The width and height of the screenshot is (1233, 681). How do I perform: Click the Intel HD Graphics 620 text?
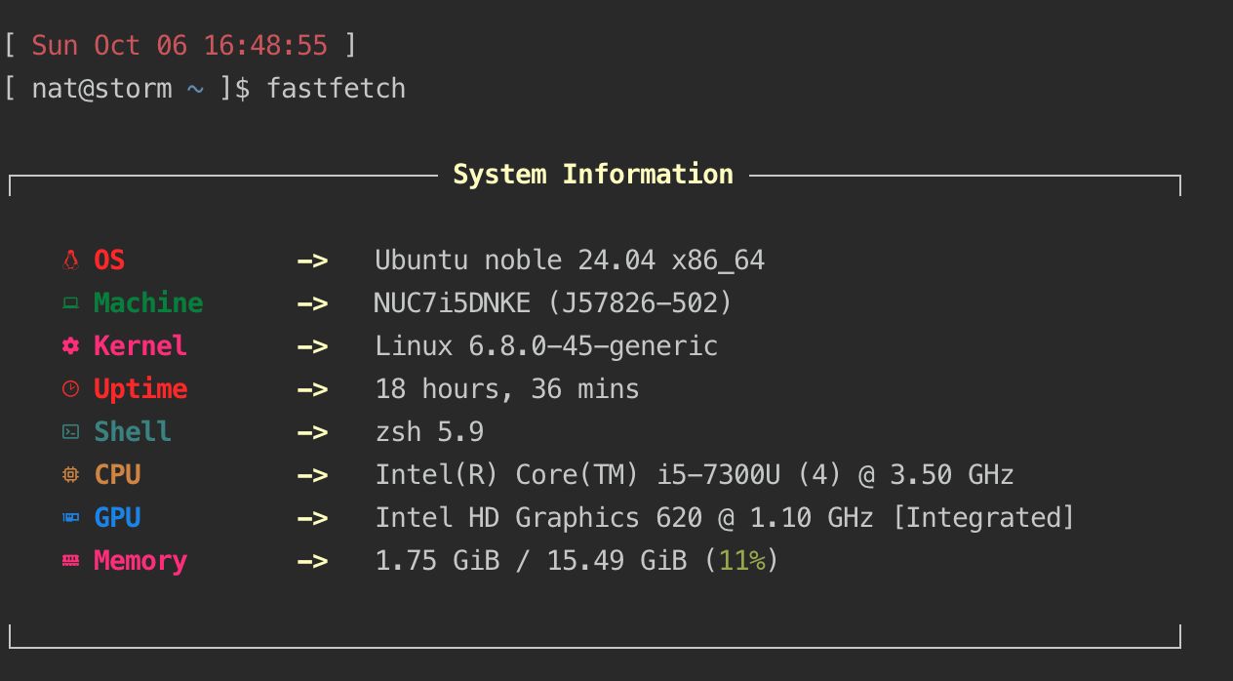point(538,518)
